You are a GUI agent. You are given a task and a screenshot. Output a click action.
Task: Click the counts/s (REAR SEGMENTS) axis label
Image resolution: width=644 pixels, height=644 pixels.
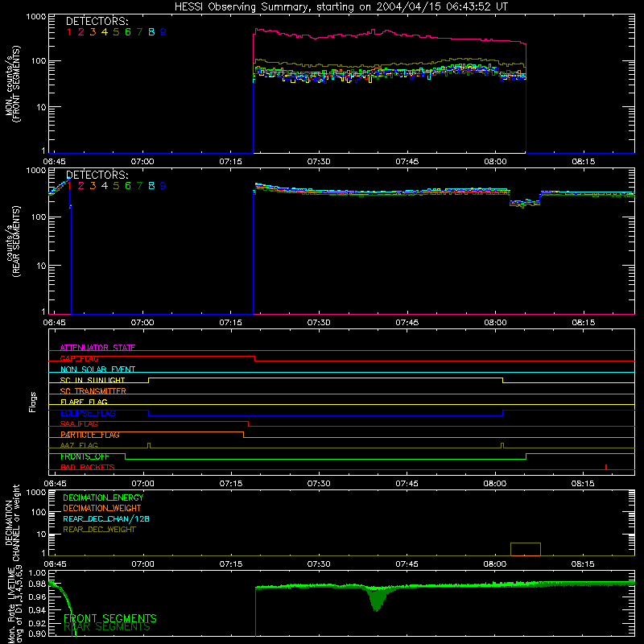12,242
